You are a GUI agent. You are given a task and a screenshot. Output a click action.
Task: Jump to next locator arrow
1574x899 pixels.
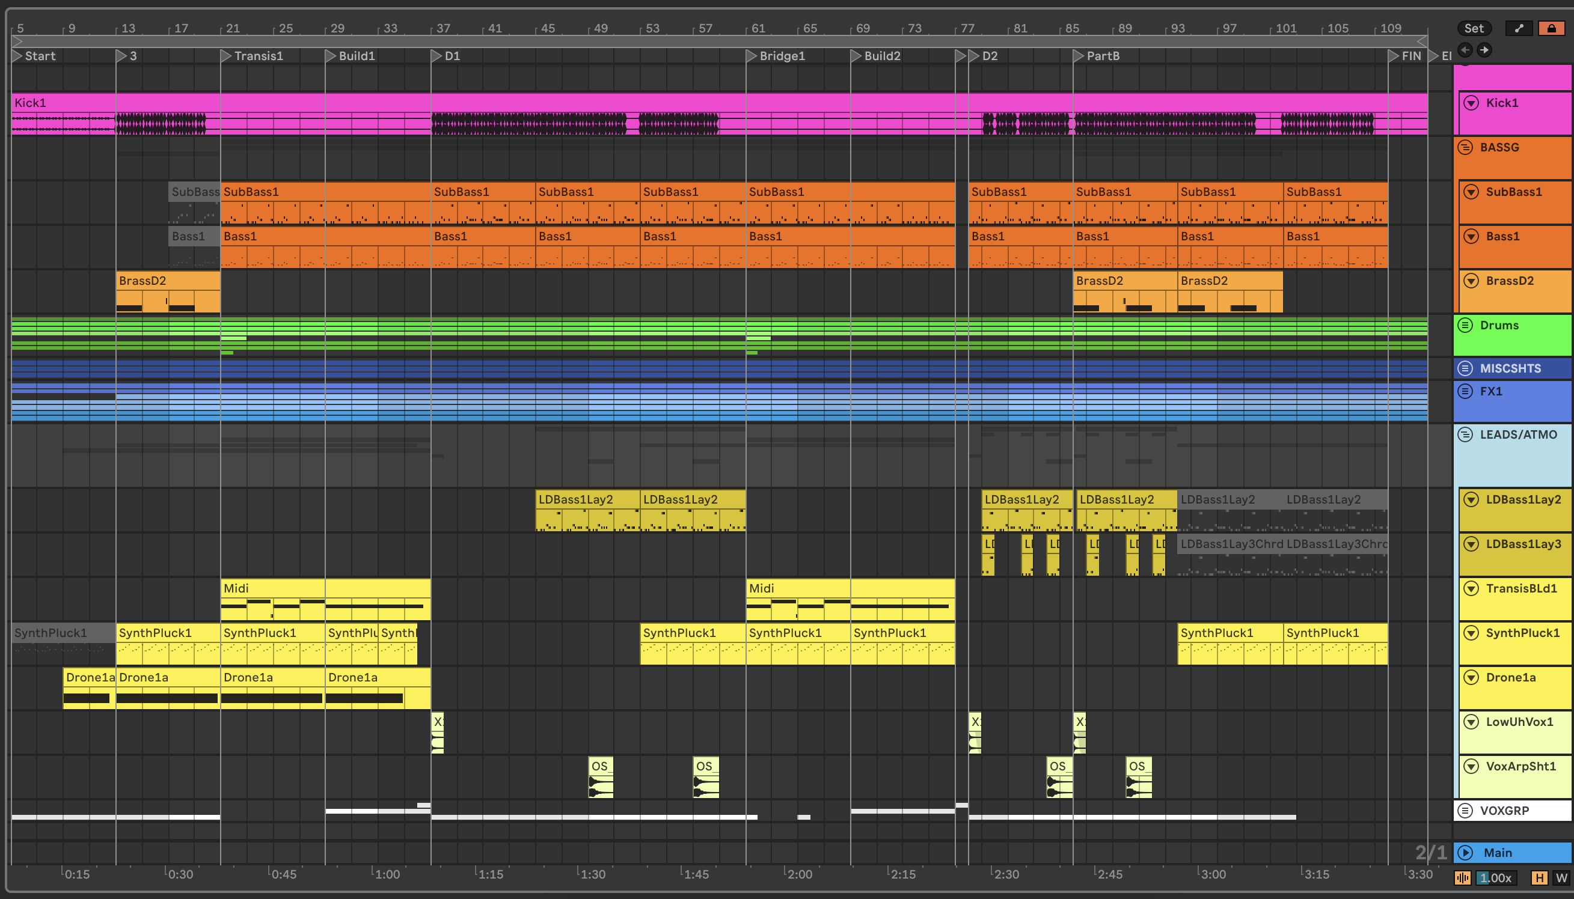[x=1484, y=49]
